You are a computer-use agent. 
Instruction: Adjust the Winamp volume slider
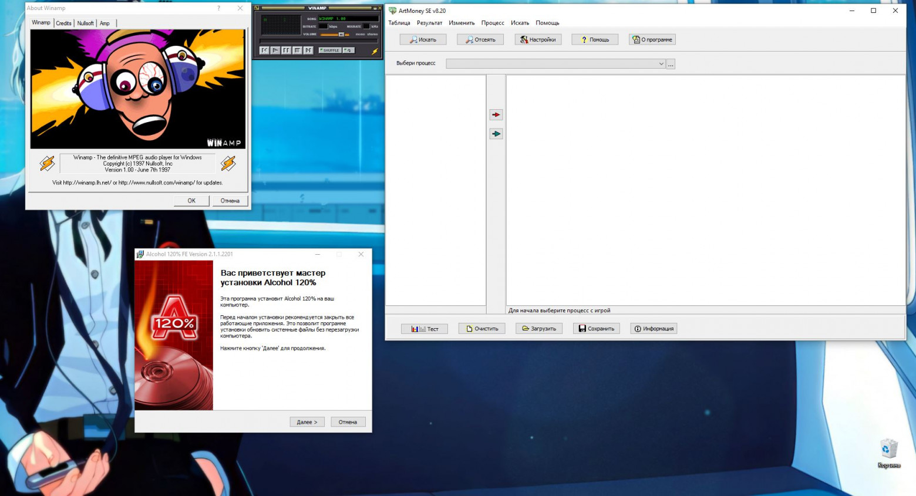click(335, 34)
